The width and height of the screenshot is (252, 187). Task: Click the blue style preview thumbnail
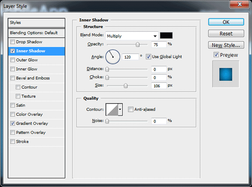pyautogui.click(x=226, y=74)
